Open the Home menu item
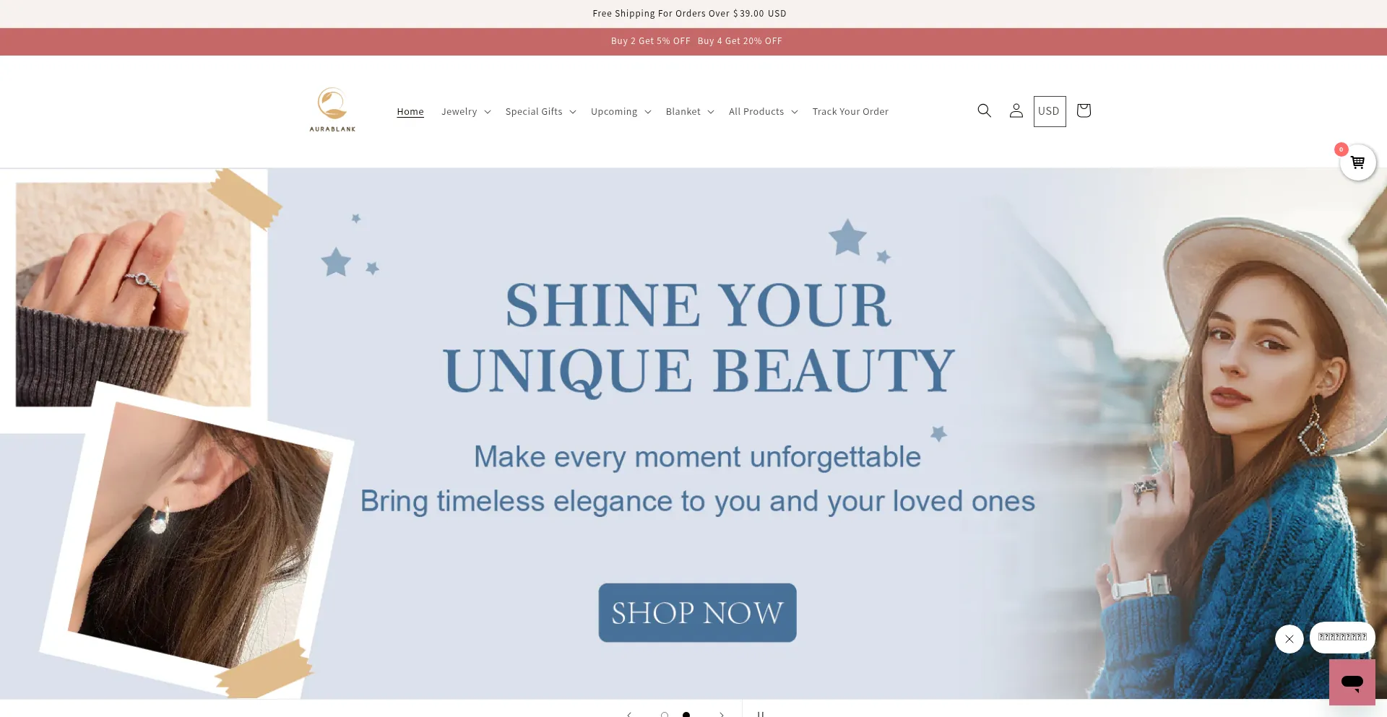Image resolution: width=1387 pixels, height=717 pixels. tap(410, 111)
